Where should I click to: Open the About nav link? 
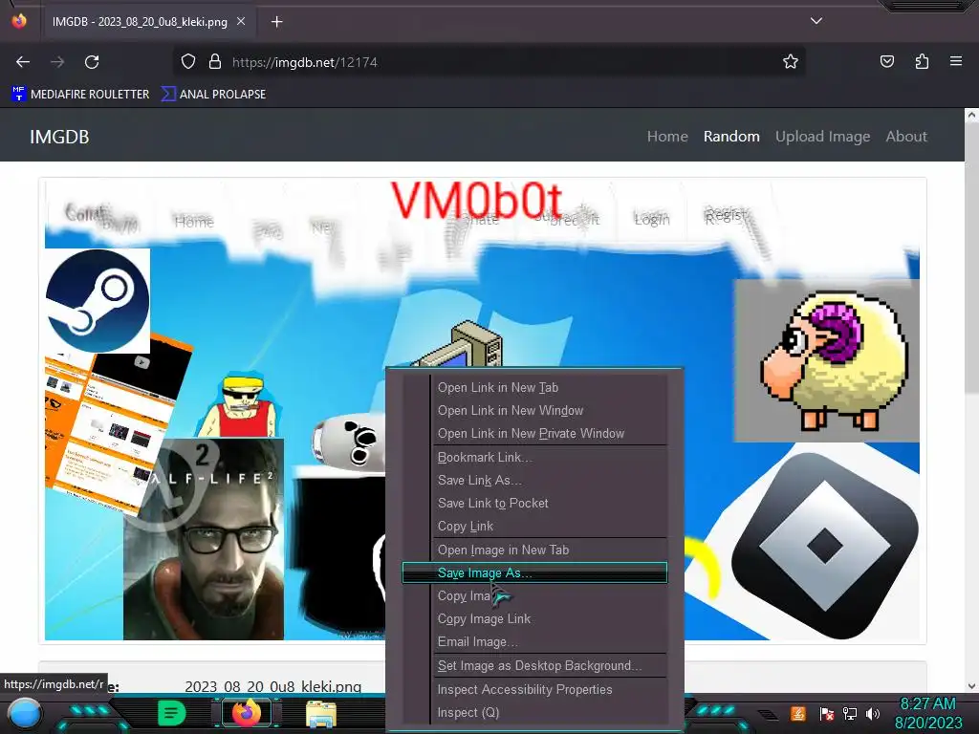coord(906,136)
